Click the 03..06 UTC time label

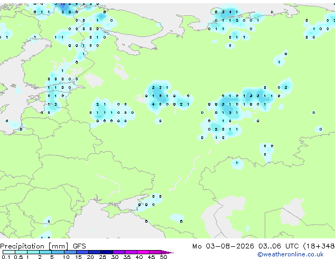coord(278,246)
